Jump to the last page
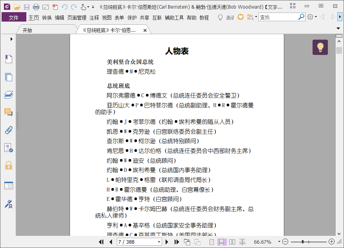The height and width of the screenshot is (248, 344). [x=177, y=242]
